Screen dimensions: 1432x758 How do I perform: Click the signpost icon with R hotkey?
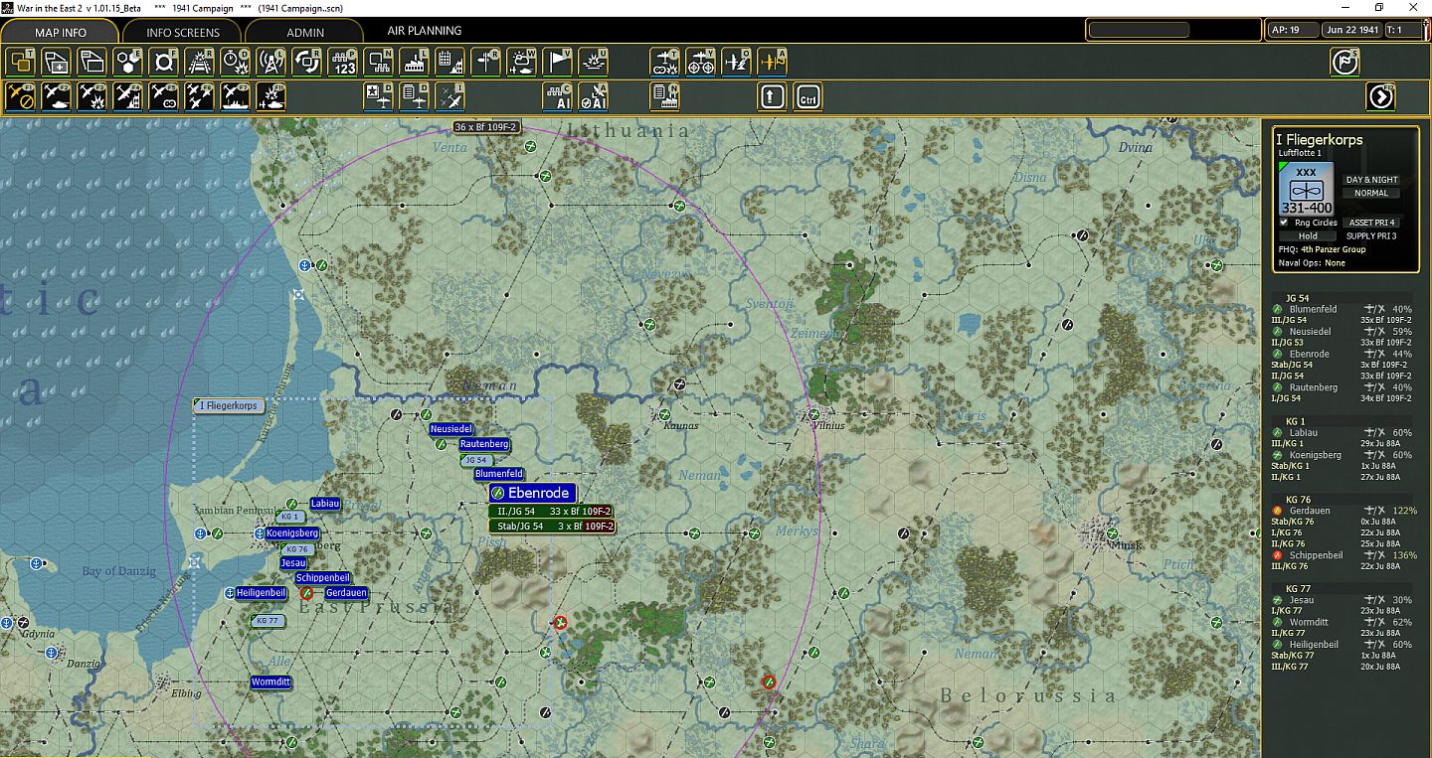486,62
